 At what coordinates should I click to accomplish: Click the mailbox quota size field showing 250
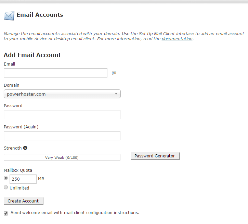23,179
